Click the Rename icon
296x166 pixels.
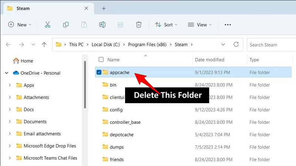[102, 25]
